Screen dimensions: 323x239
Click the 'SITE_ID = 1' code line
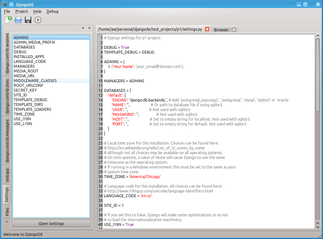point(114,205)
